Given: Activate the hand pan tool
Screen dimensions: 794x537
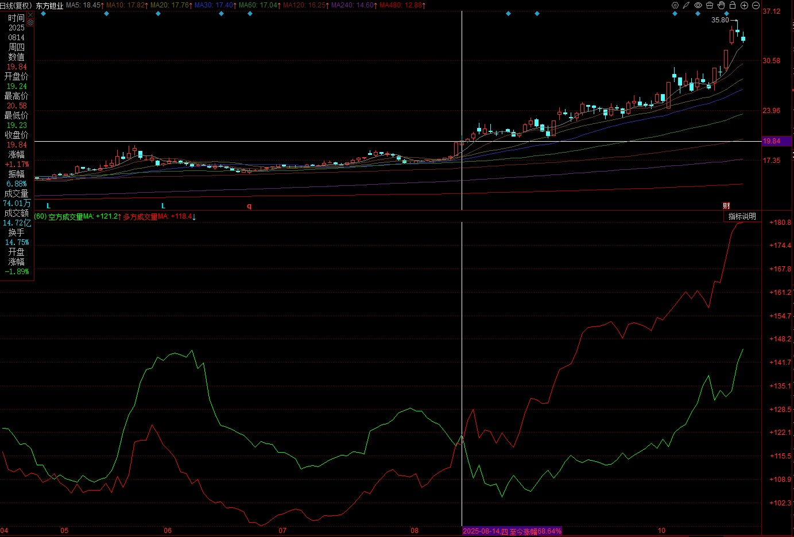Looking at the screenshot, I should point(721,5).
